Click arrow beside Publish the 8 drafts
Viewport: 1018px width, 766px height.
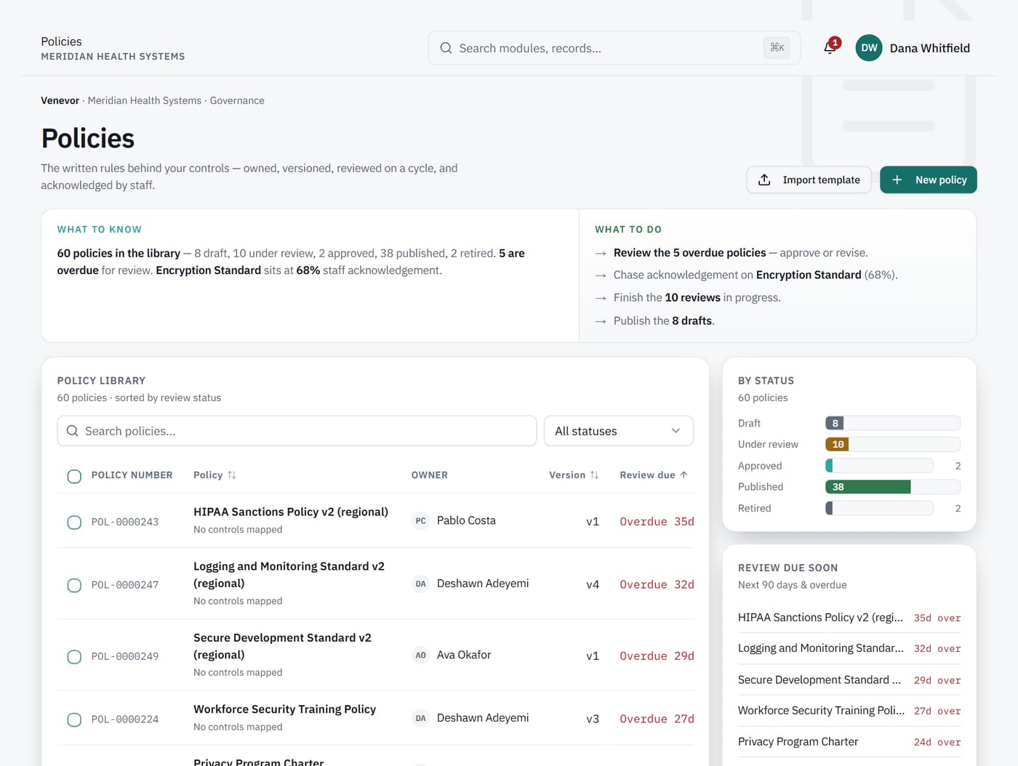tap(601, 321)
